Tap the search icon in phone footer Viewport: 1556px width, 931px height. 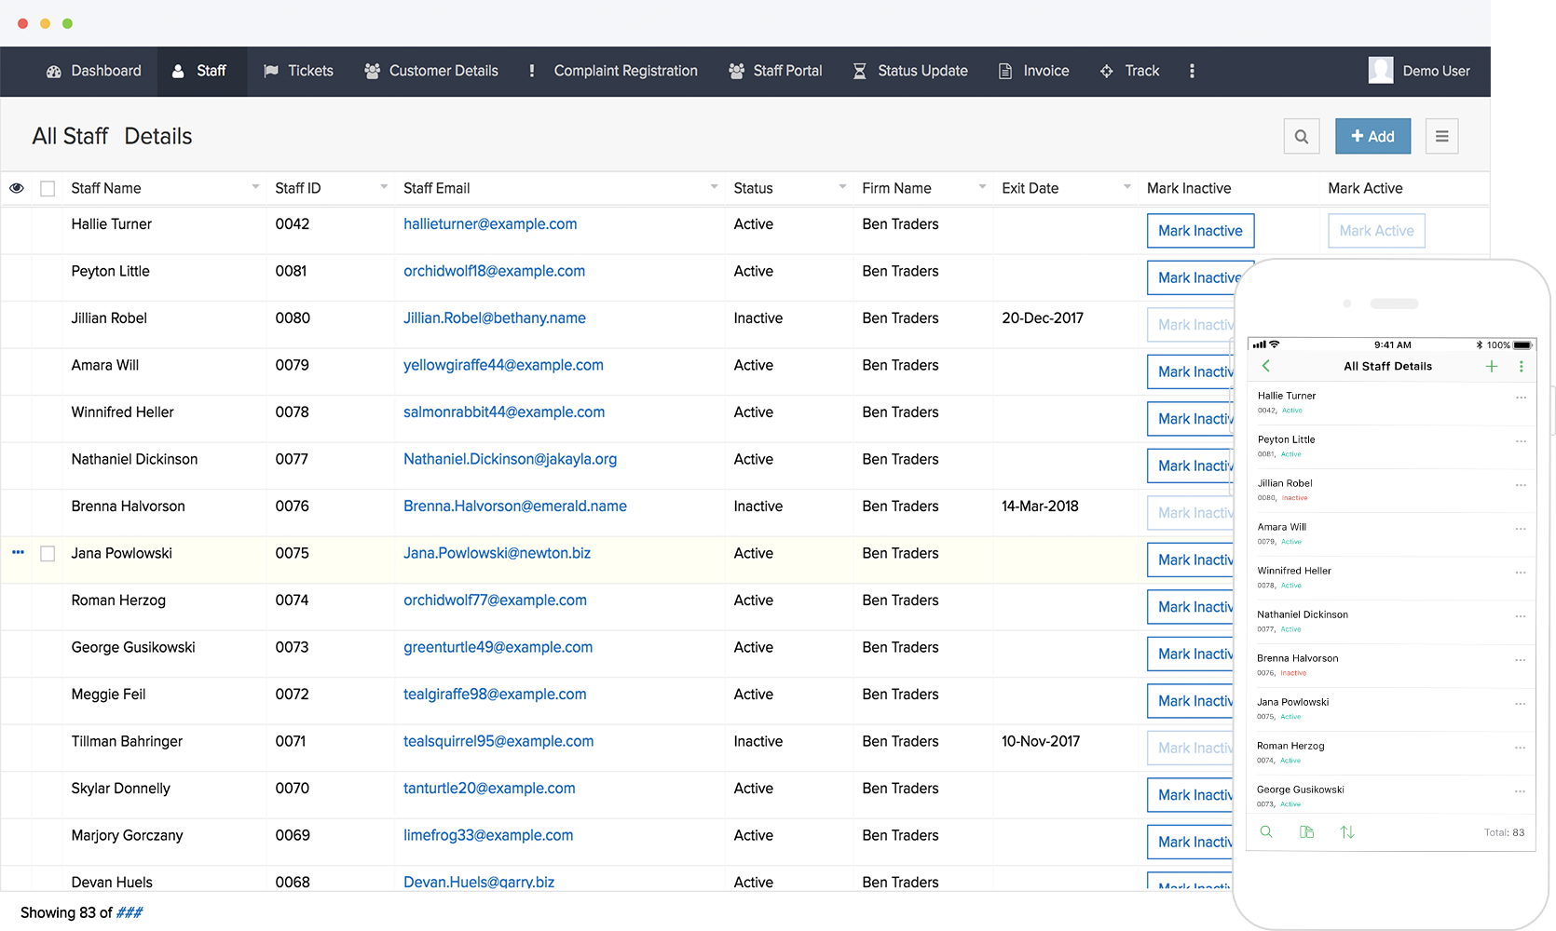pyautogui.click(x=1266, y=831)
